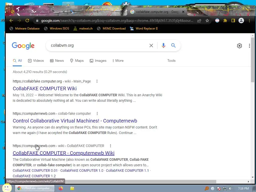Open options for collabfake computer.org result
Viewport: 256px width, 192px height.
[97, 81]
